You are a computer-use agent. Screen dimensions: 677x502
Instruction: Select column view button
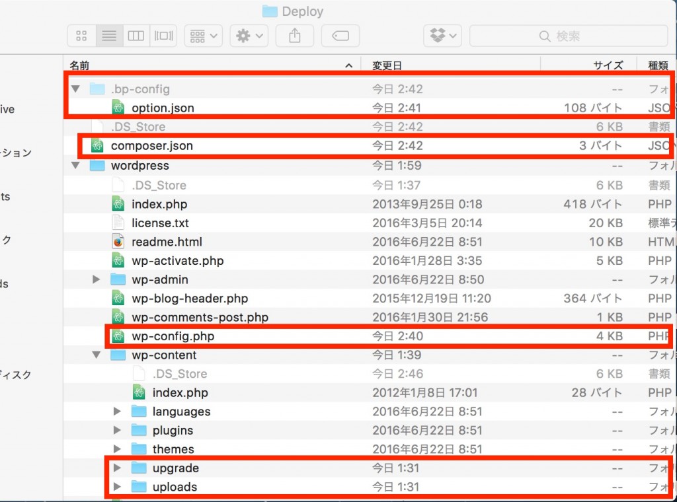[136, 36]
